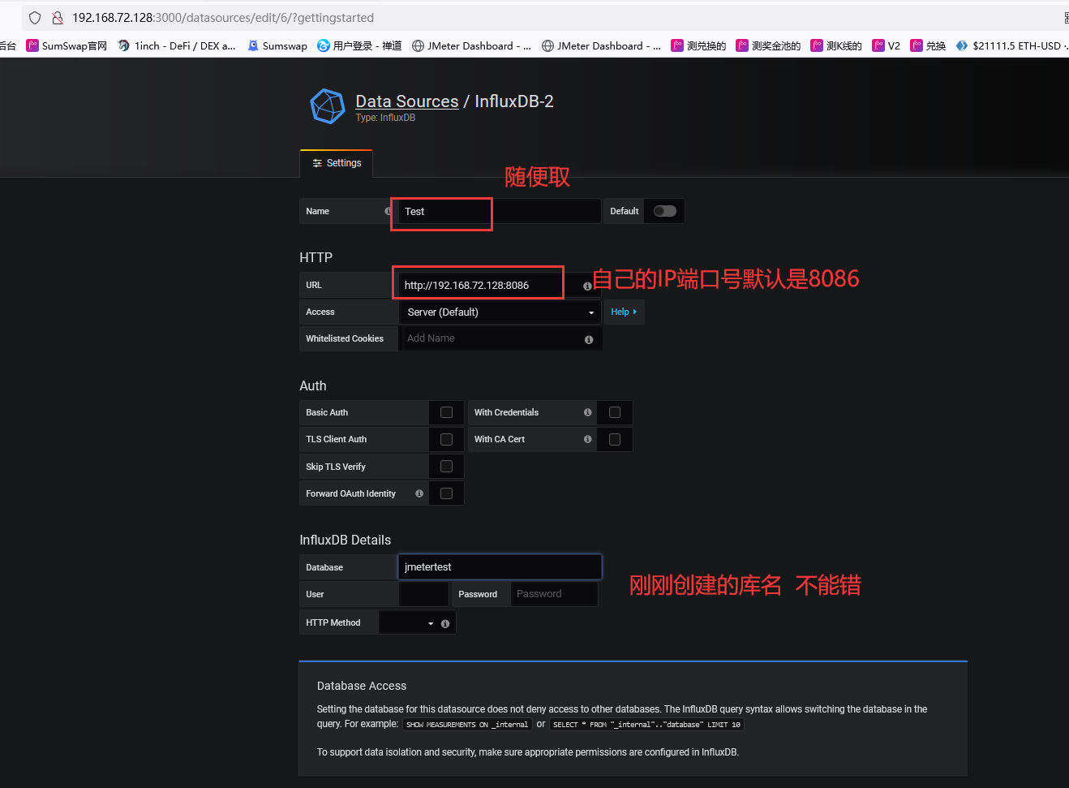The image size is (1069, 788).
Task: Enable the Basic Auth checkbox
Action: [446, 412]
